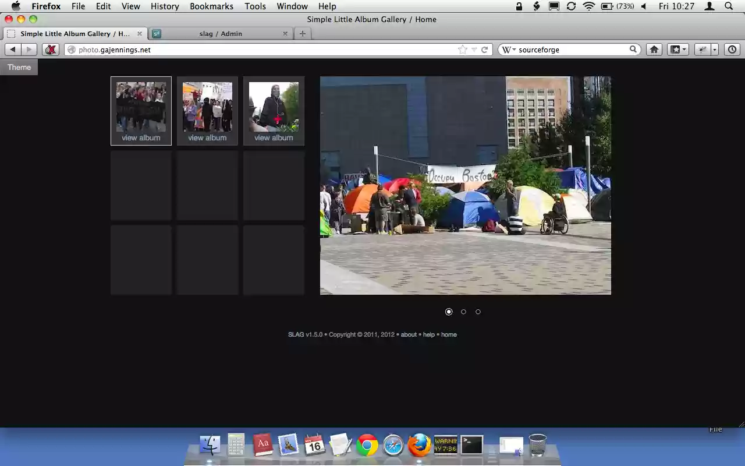This screenshot has width=745, height=466.
Task: Click the Theme button
Action: (19, 67)
